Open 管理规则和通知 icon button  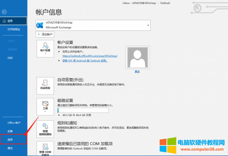[x=45, y=129]
